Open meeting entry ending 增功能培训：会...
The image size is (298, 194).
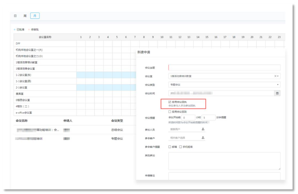coord(38,130)
